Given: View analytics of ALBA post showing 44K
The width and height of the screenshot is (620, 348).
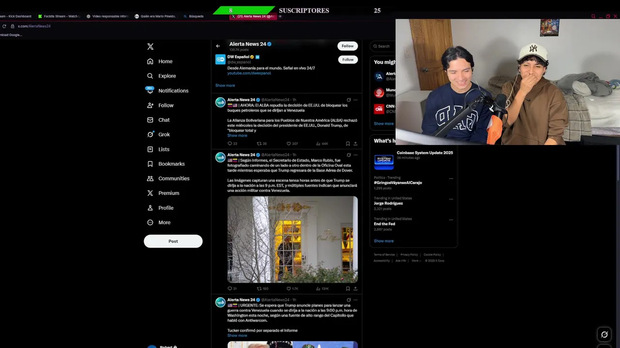Looking at the screenshot, I should point(322,144).
